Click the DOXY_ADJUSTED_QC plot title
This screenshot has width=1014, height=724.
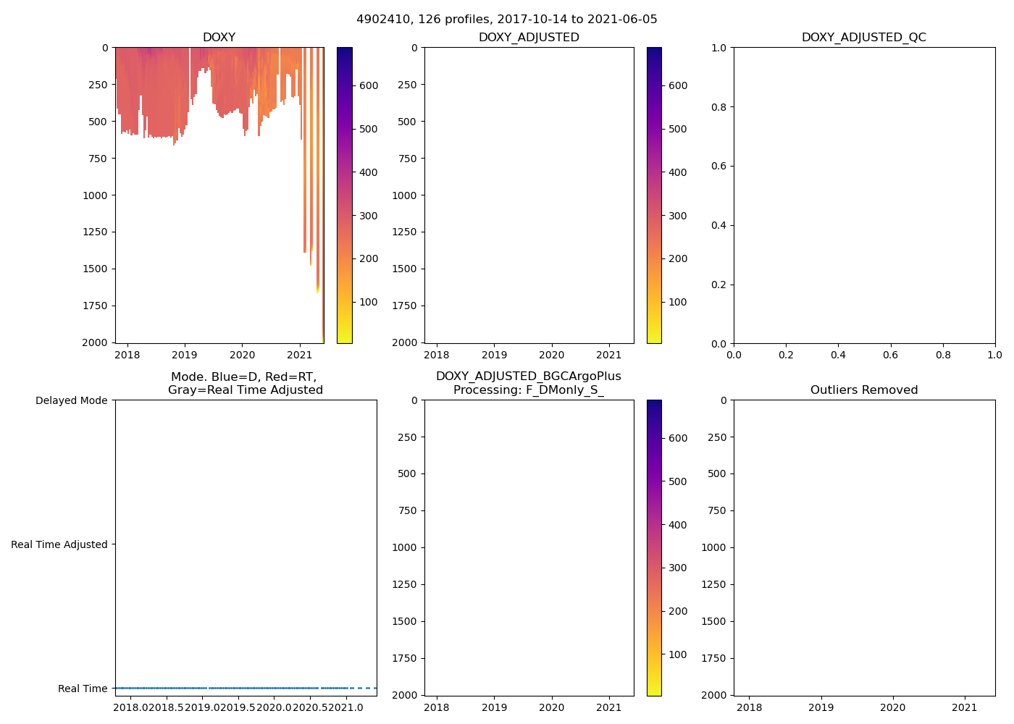tap(863, 38)
